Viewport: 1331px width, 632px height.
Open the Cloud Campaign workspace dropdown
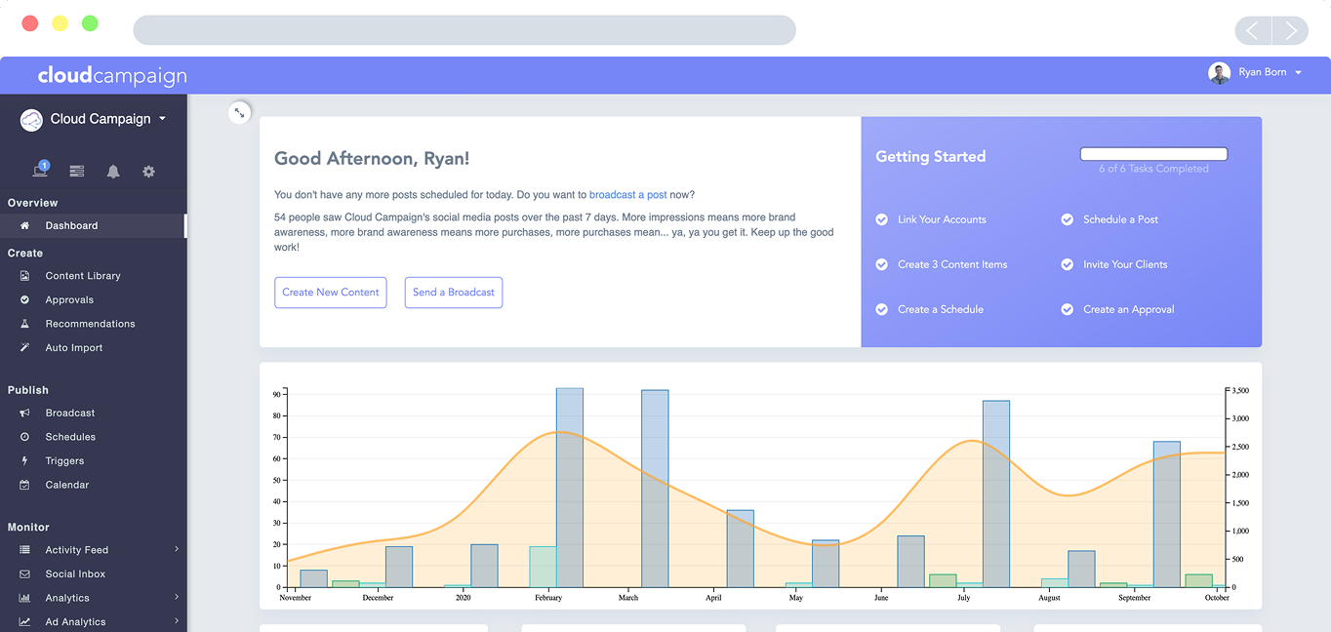pos(162,119)
